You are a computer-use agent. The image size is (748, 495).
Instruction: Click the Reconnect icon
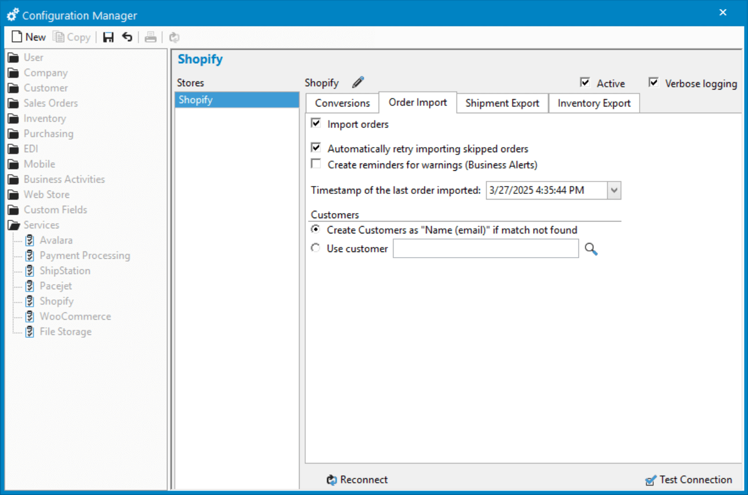(332, 480)
